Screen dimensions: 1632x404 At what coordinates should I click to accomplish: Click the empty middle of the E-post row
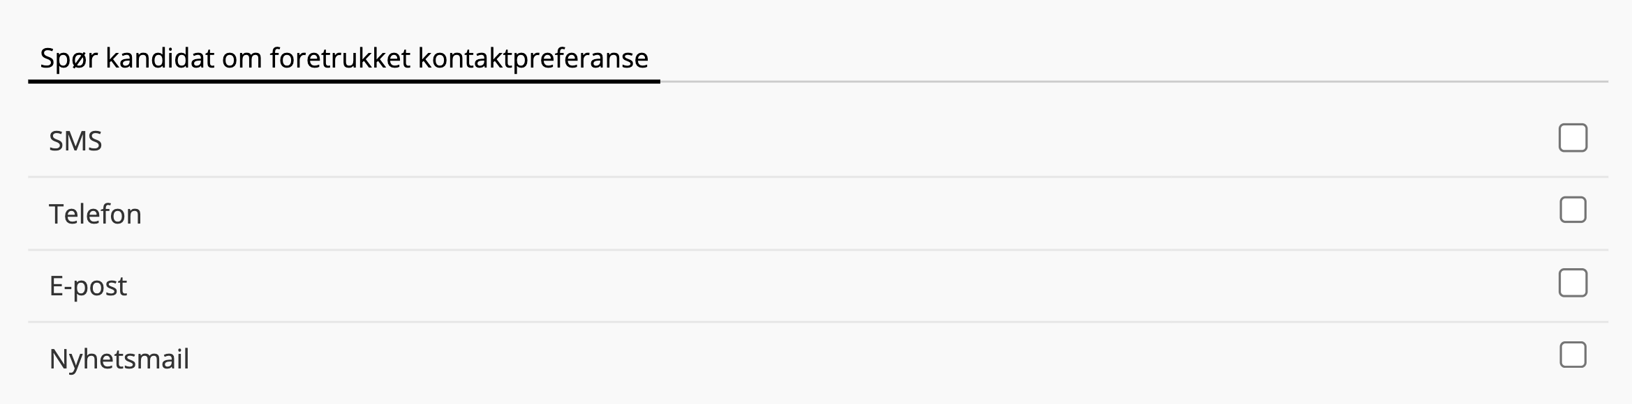click(x=817, y=286)
